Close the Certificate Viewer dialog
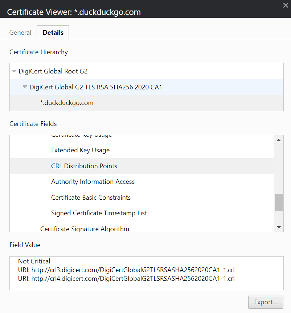The height and width of the screenshot is (313, 291). [286, 5]
